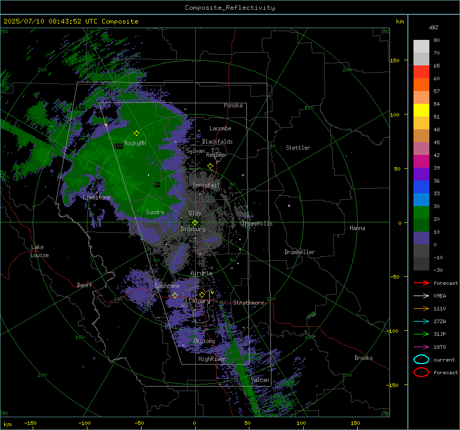This screenshot has height=430, width=460.
Task: Pick the yellow 54–51 dBZ swatch
Action: 421,110
